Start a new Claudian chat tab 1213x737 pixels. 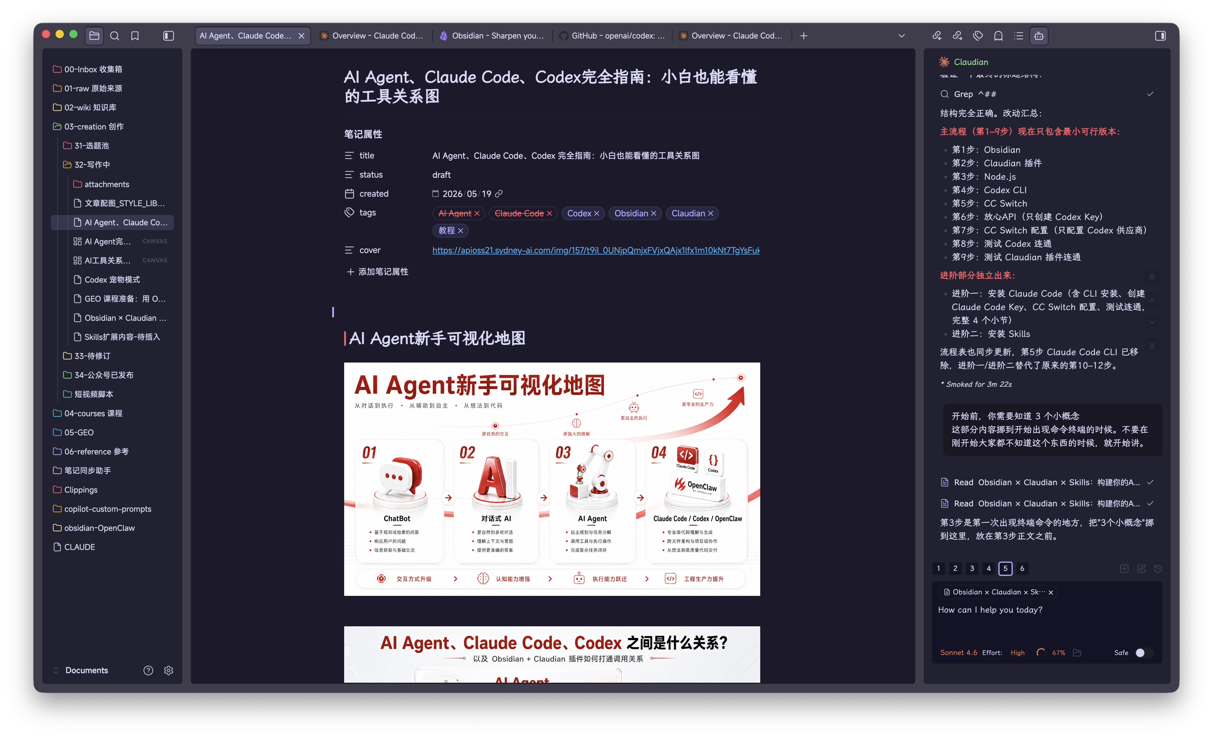1124,568
